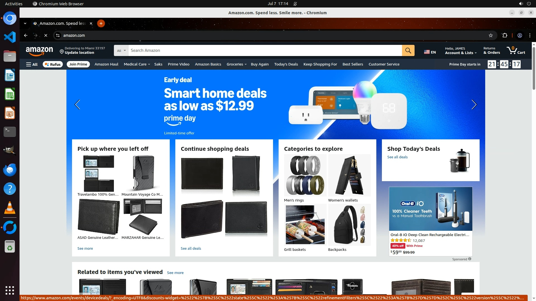Image resolution: width=536 pixels, height=301 pixels.
Task: Click the Amazon logo
Action: (39, 51)
